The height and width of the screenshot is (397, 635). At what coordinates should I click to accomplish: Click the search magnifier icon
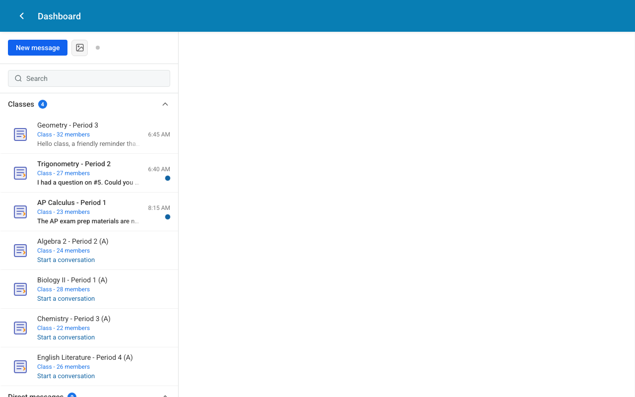tap(18, 78)
